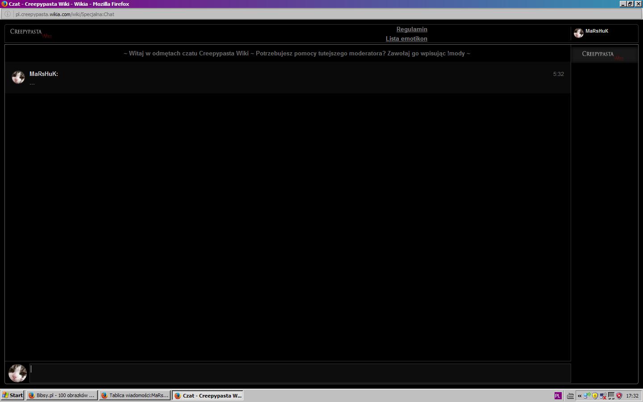Viewport: 643px width, 402px height.
Task: Open the Lista emotikon link
Action: (406, 39)
